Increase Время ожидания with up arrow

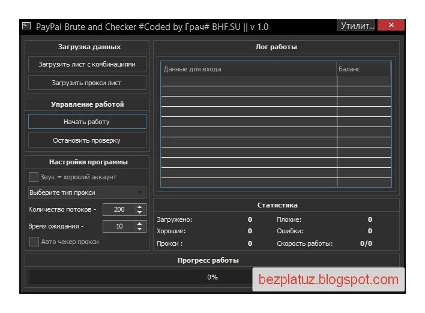(x=140, y=224)
